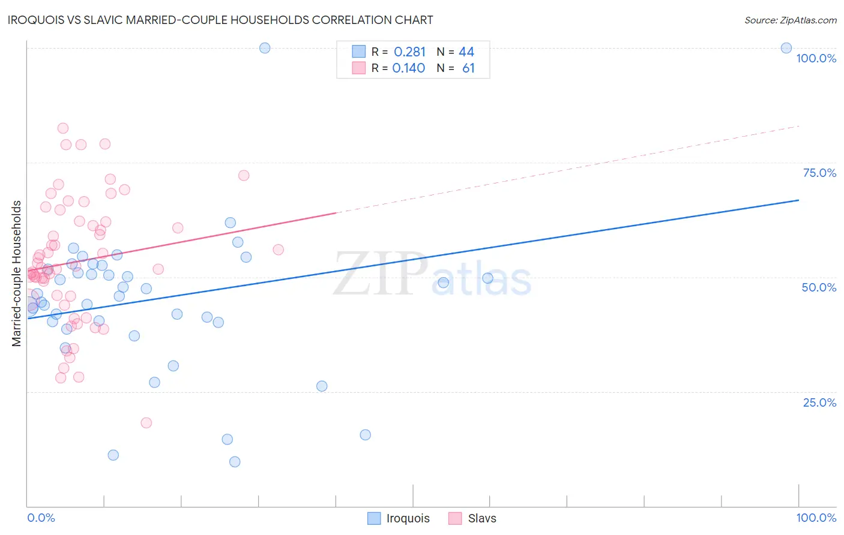Click the blue swatch beside R = 0.281
The height and width of the screenshot is (535, 844).
coord(359,52)
